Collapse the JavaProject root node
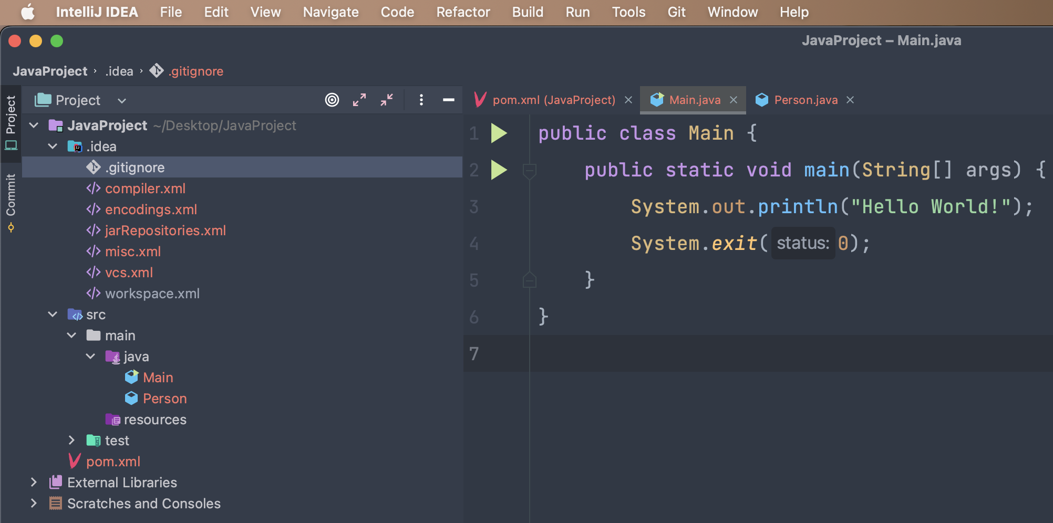 pyautogui.click(x=34, y=125)
